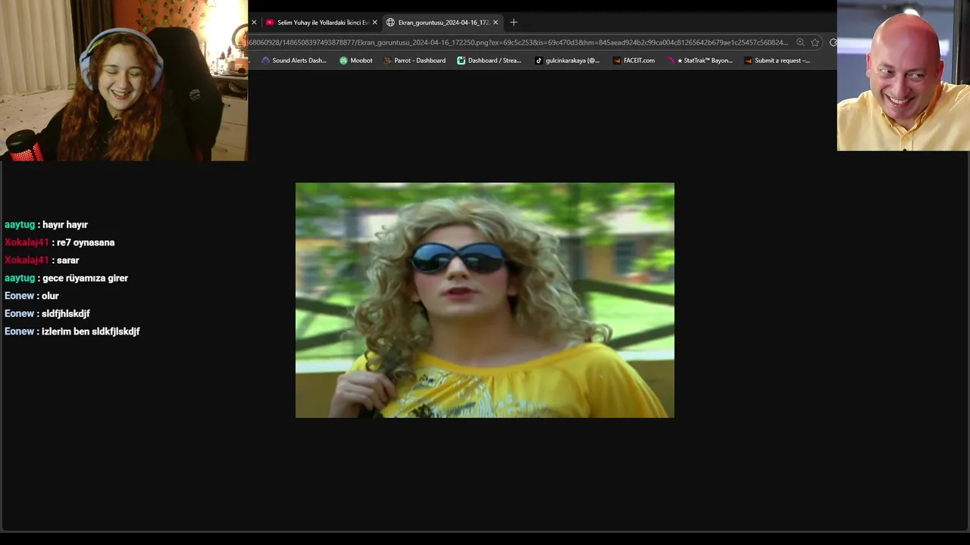Click the globe favicon on image tab

pos(390,23)
